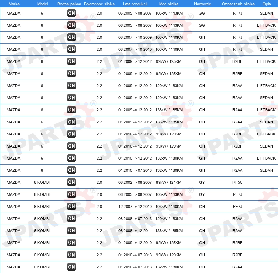Screen dimensions: 278x273
Task: Select MAZDA cell in RF5C row
Action: tap(14, 182)
